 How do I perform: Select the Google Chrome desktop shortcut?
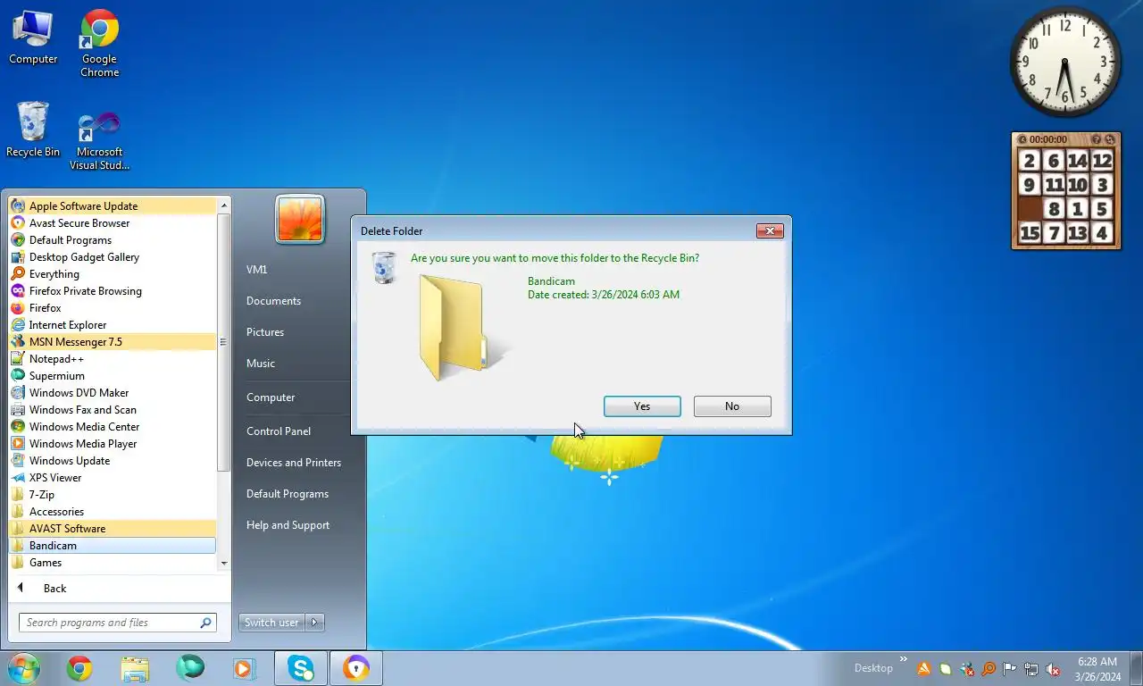(x=99, y=44)
